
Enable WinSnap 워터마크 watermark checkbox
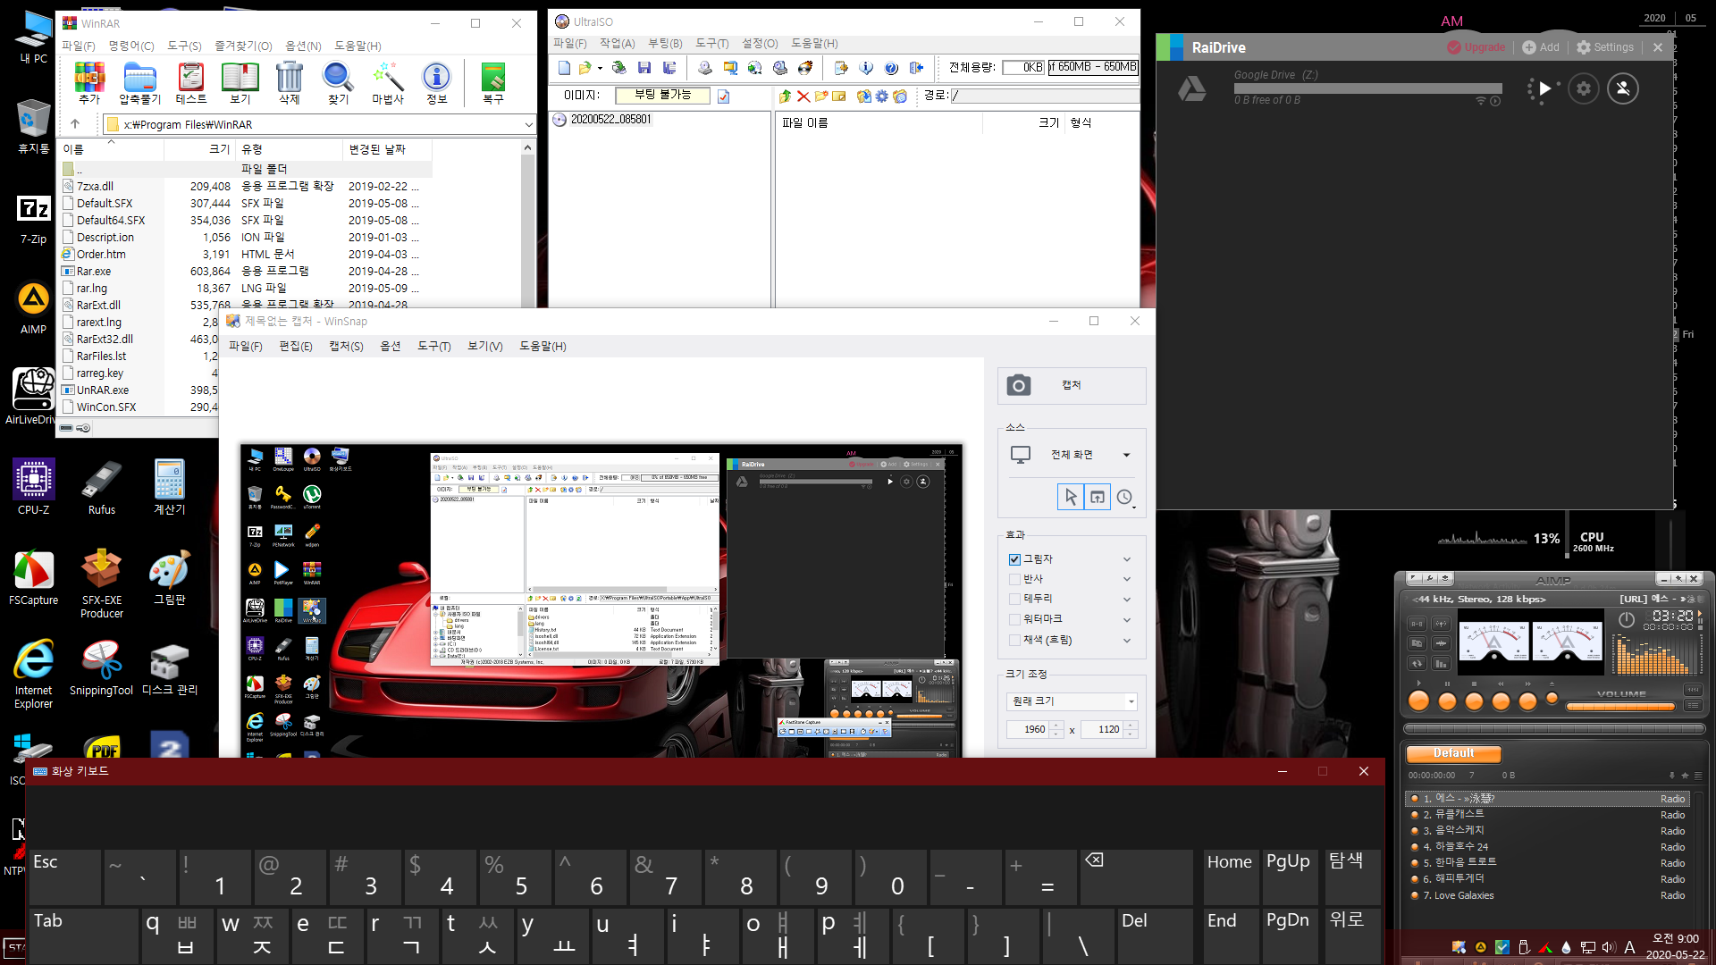(1014, 619)
